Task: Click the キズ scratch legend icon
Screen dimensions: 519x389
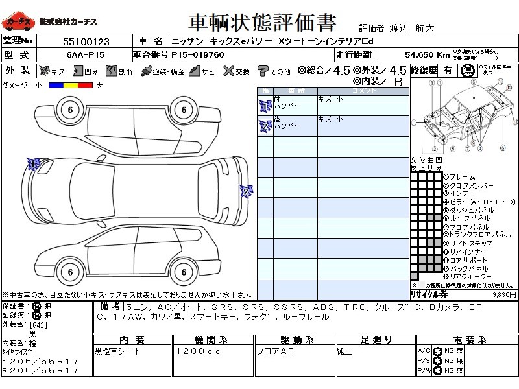Action: click(45, 71)
